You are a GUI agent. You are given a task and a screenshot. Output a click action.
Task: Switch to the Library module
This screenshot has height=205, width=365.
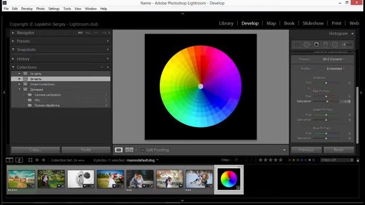click(226, 23)
